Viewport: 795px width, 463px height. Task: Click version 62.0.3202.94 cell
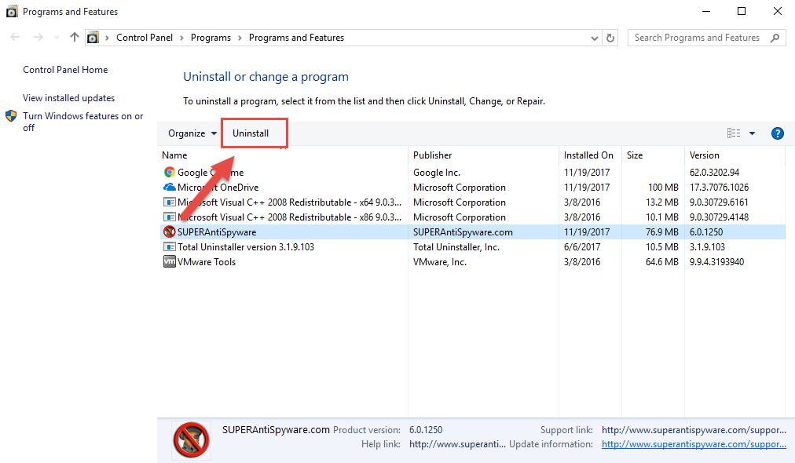point(714,172)
